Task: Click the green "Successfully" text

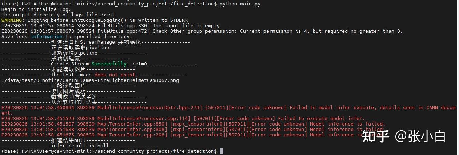Action: point(109,64)
